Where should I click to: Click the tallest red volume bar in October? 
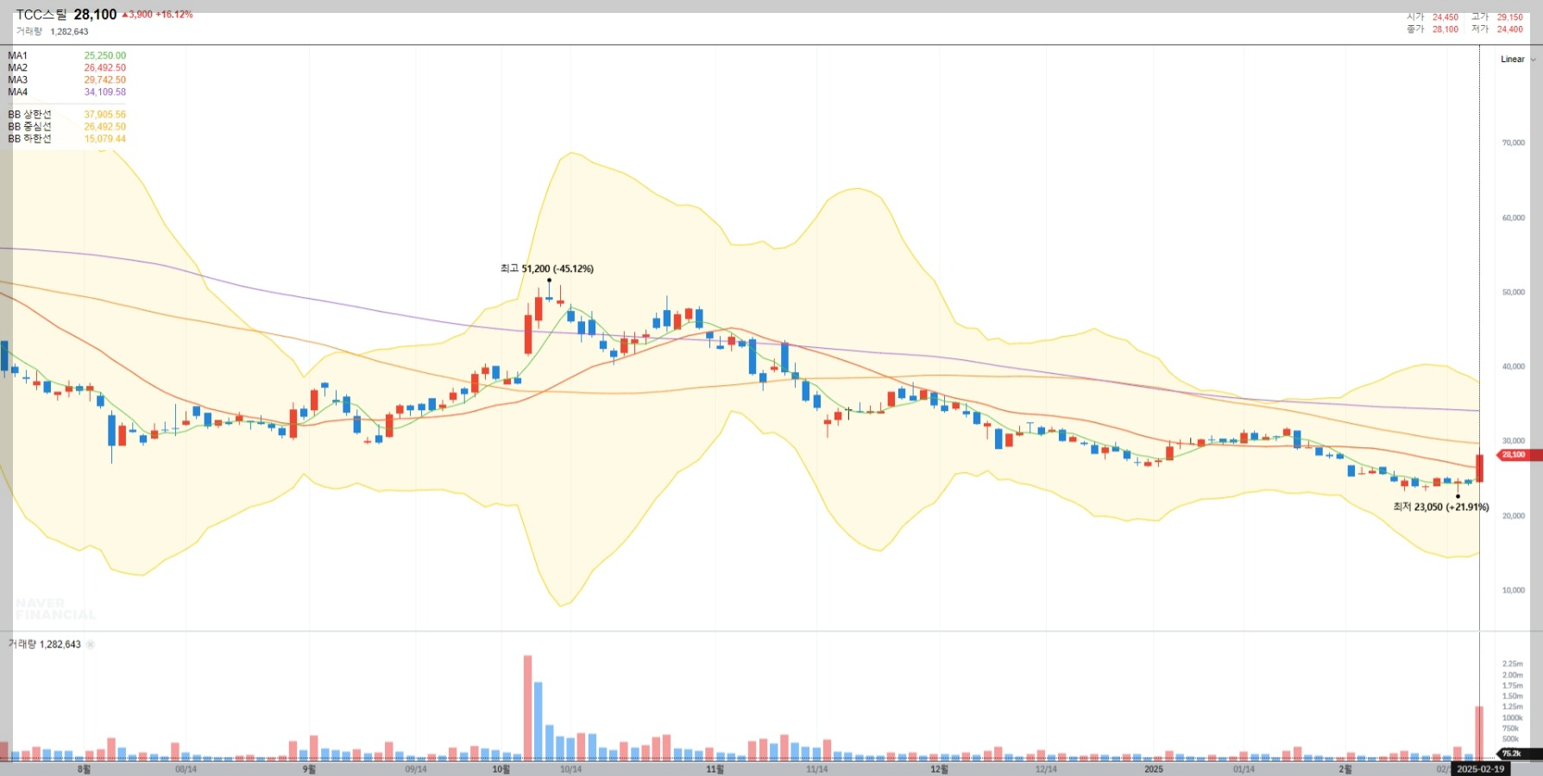[527, 708]
